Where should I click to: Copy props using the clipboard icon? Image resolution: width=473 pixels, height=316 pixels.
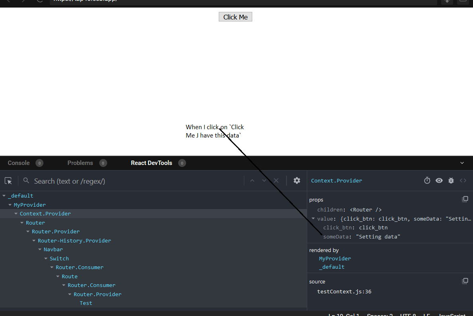[x=465, y=199]
